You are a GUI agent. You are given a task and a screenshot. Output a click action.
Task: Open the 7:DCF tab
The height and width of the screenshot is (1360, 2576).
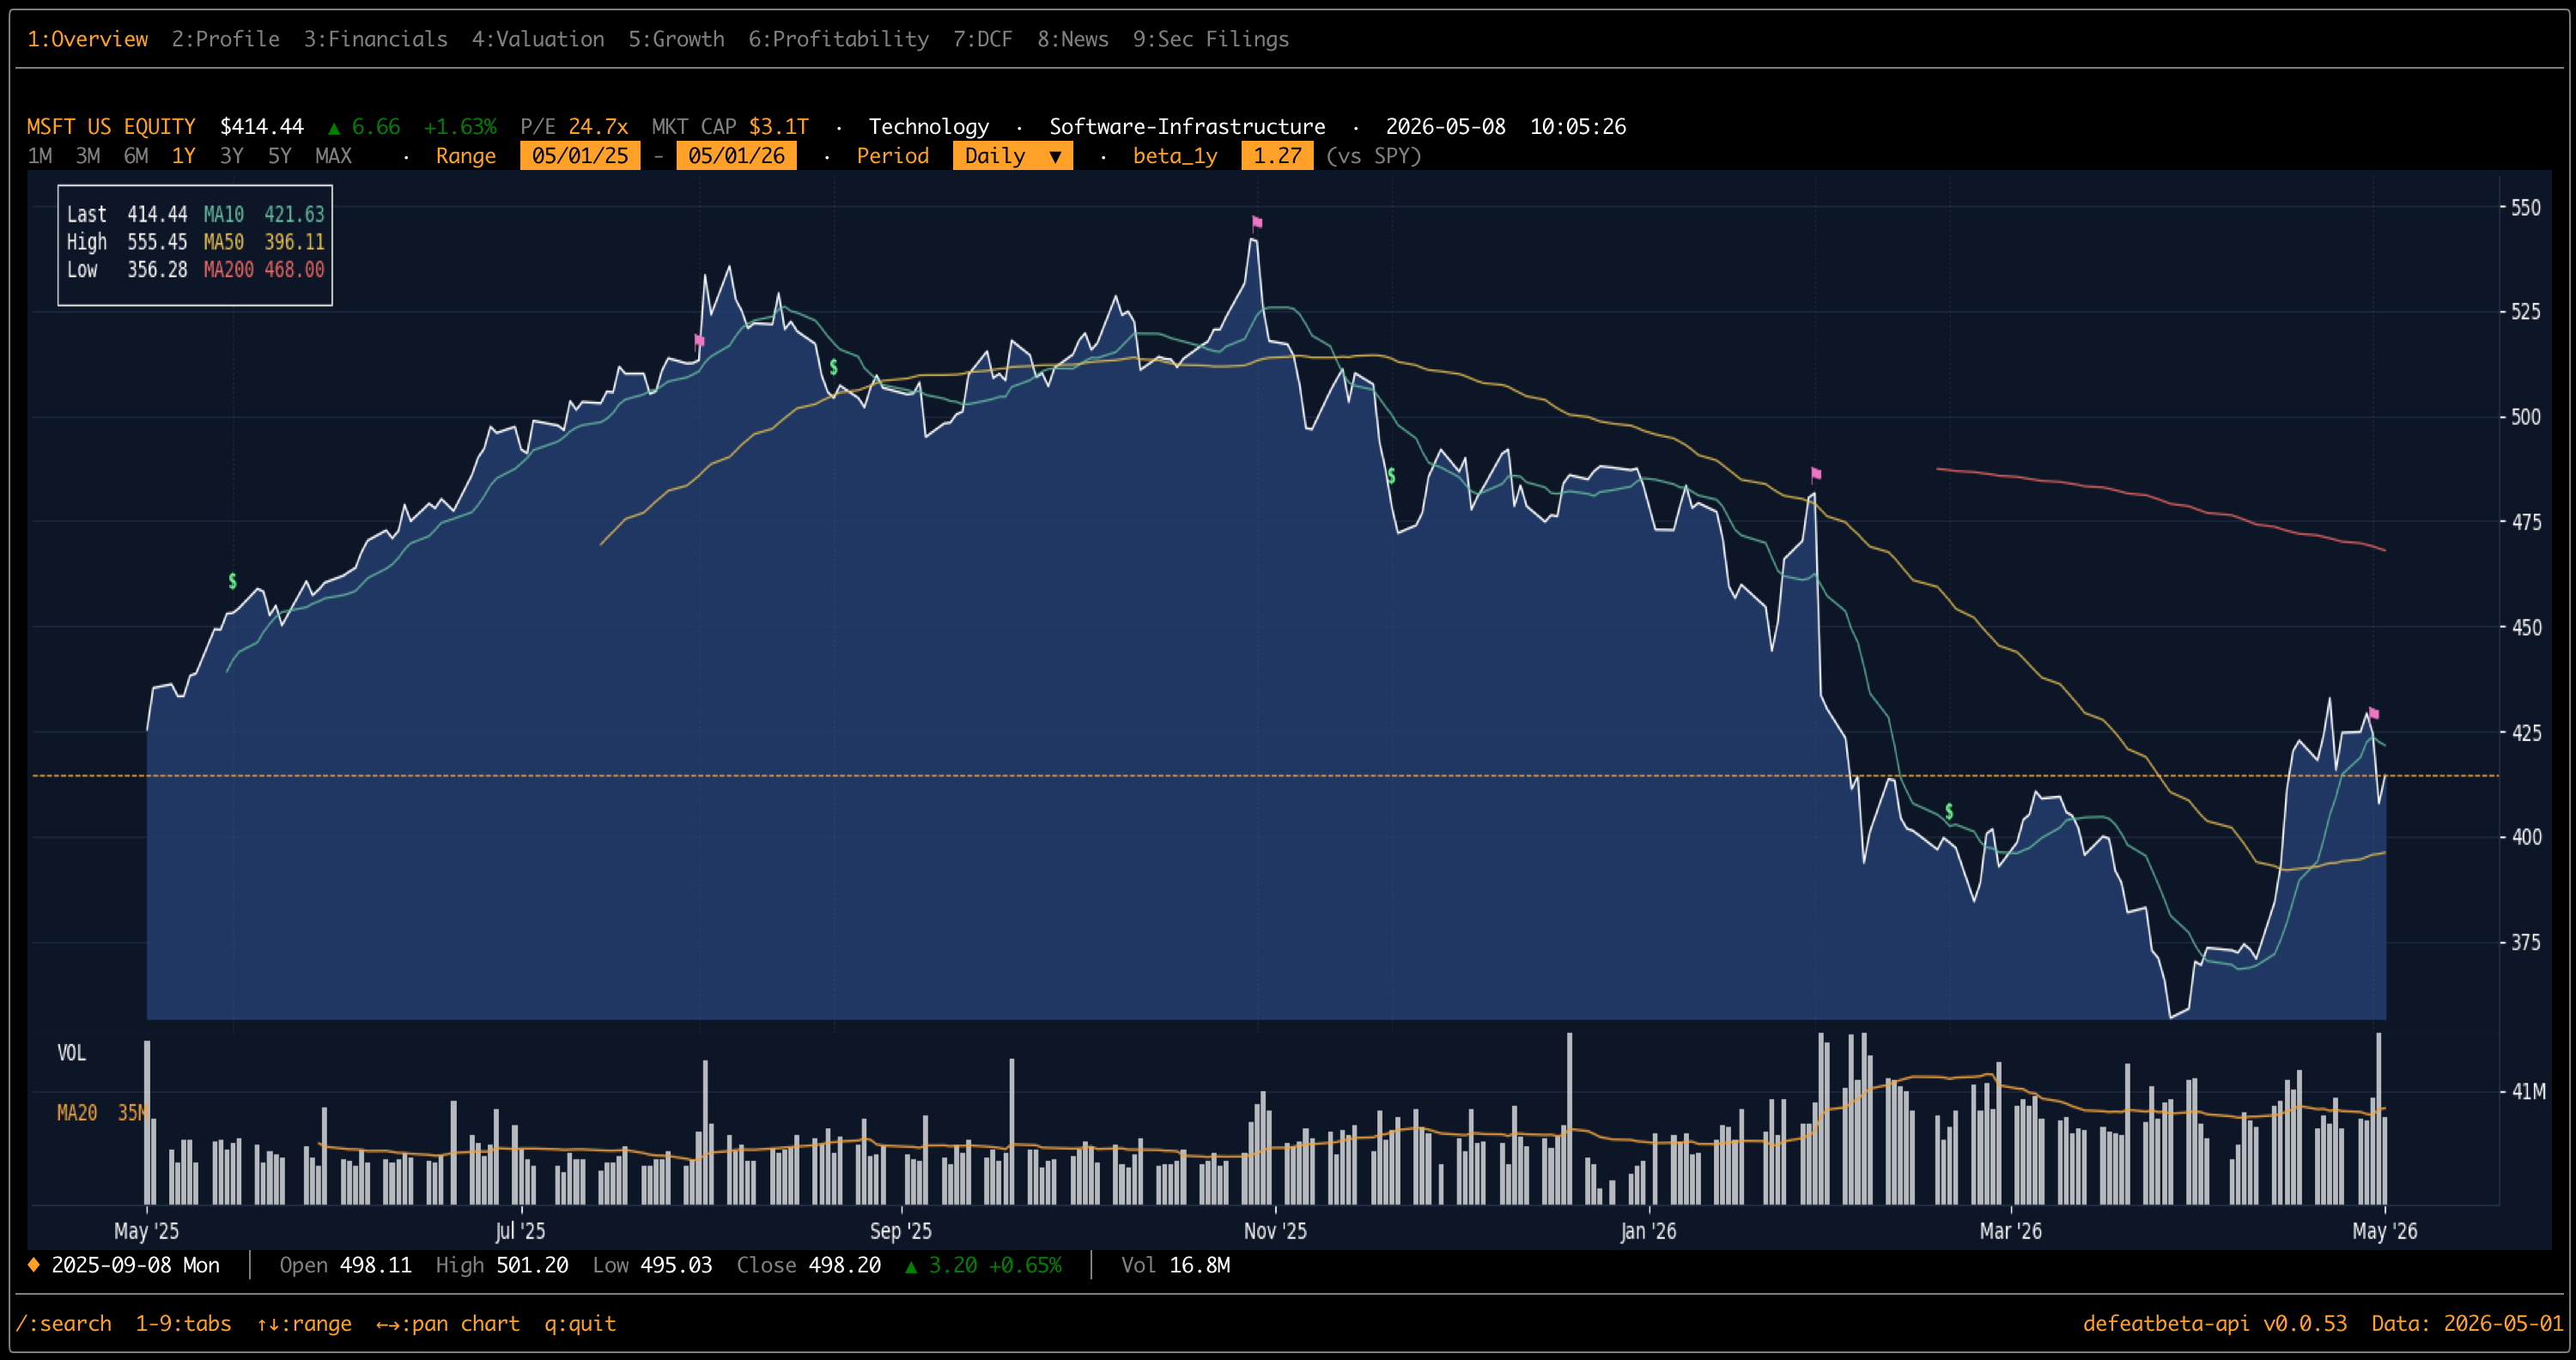click(983, 39)
